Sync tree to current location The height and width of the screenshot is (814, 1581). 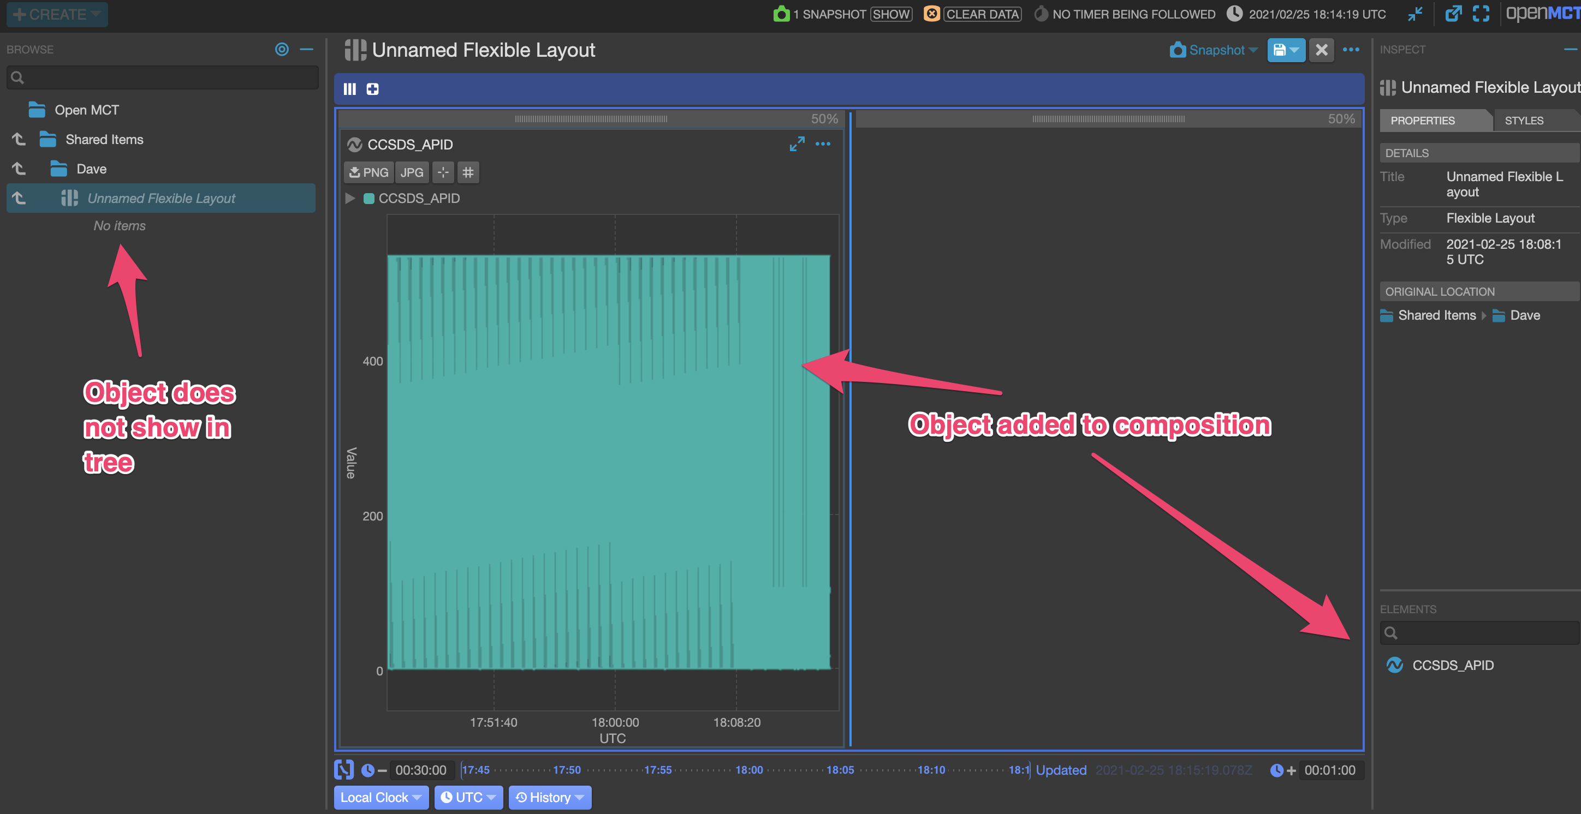(282, 49)
